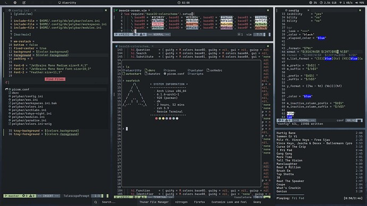Select polybar/colors.ini-orig in results

coord(31,124)
